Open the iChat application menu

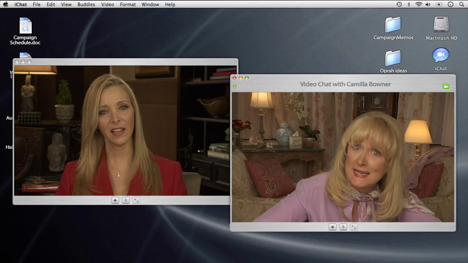[20, 4]
